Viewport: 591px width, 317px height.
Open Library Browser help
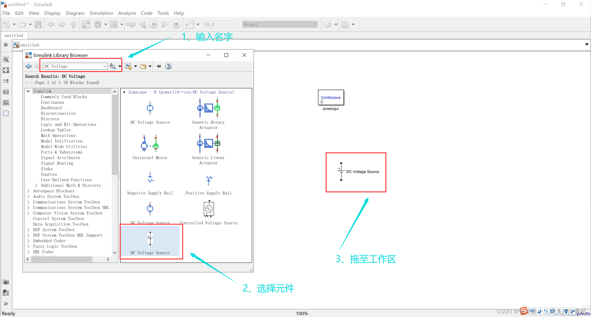click(x=168, y=66)
